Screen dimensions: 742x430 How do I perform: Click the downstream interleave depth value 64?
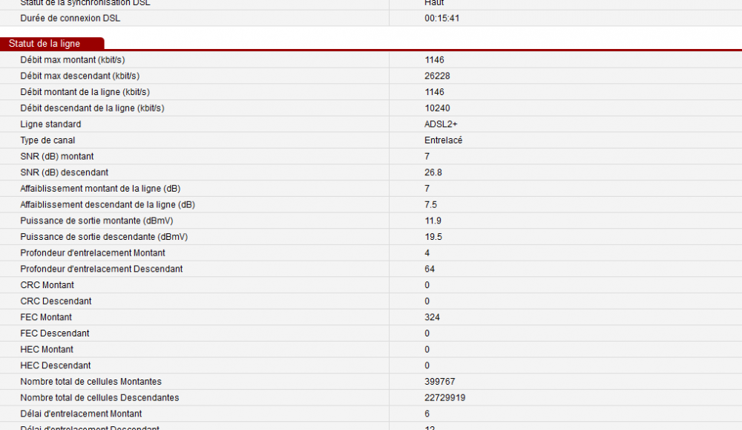point(430,269)
